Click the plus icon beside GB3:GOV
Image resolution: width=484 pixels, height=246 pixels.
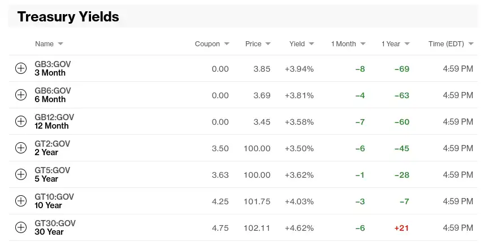click(21, 68)
